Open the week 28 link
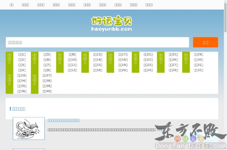Viewport: 227px width, 150px height. click(173, 70)
